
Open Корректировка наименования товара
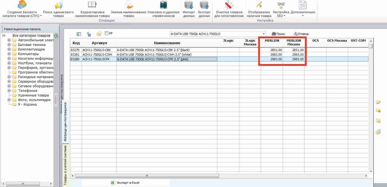point(92,9)
